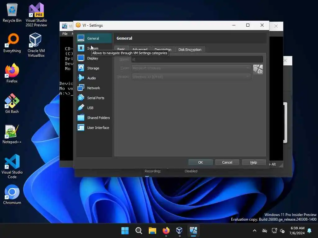Click the OneDrive cloud tray icon
Viewport: 318px width, 238px height.
tap(265, 231)
